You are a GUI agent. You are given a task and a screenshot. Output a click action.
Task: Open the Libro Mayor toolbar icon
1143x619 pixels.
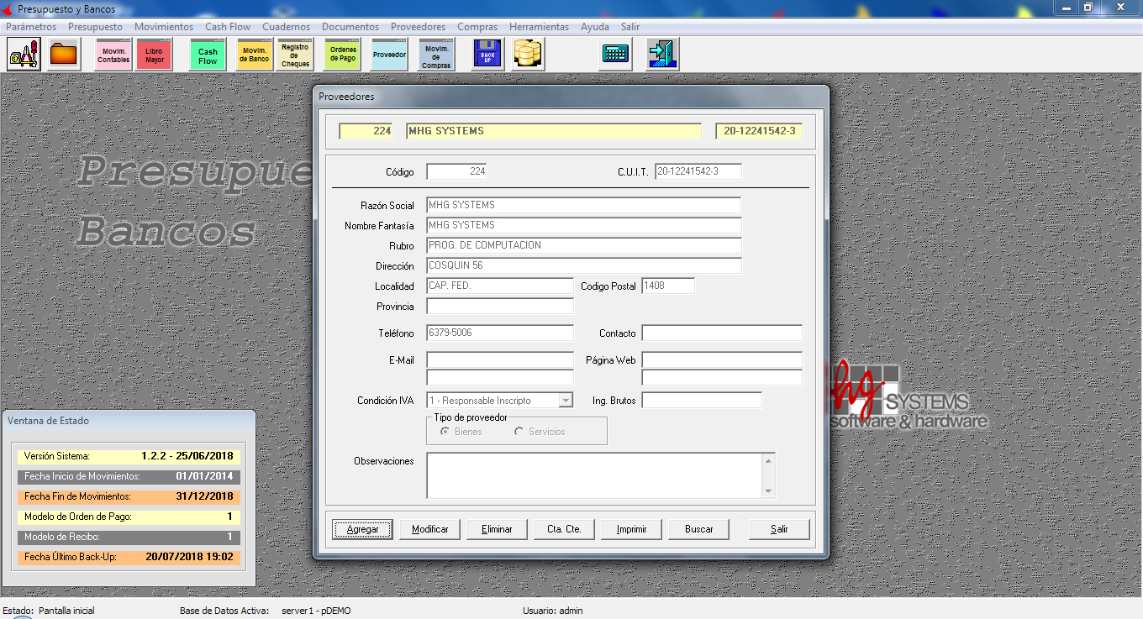point(154,55)
